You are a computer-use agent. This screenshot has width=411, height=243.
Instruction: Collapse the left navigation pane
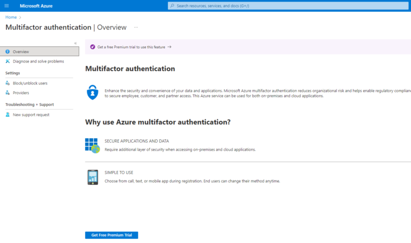point(75,43)
